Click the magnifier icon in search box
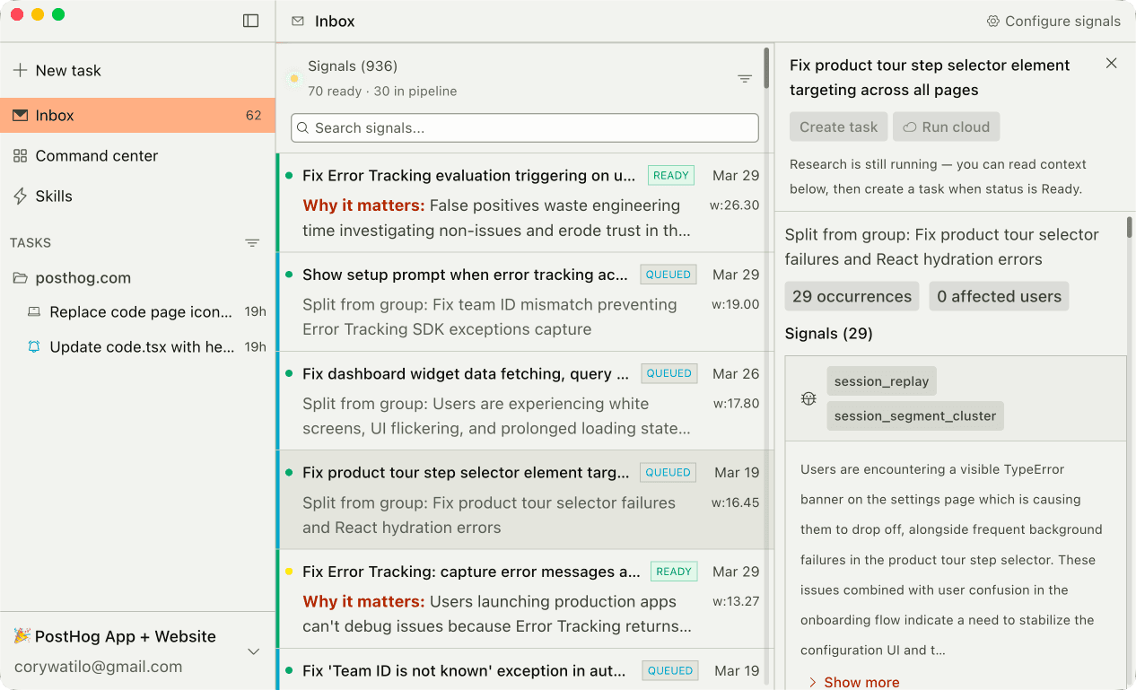 (x=303, y=128)
